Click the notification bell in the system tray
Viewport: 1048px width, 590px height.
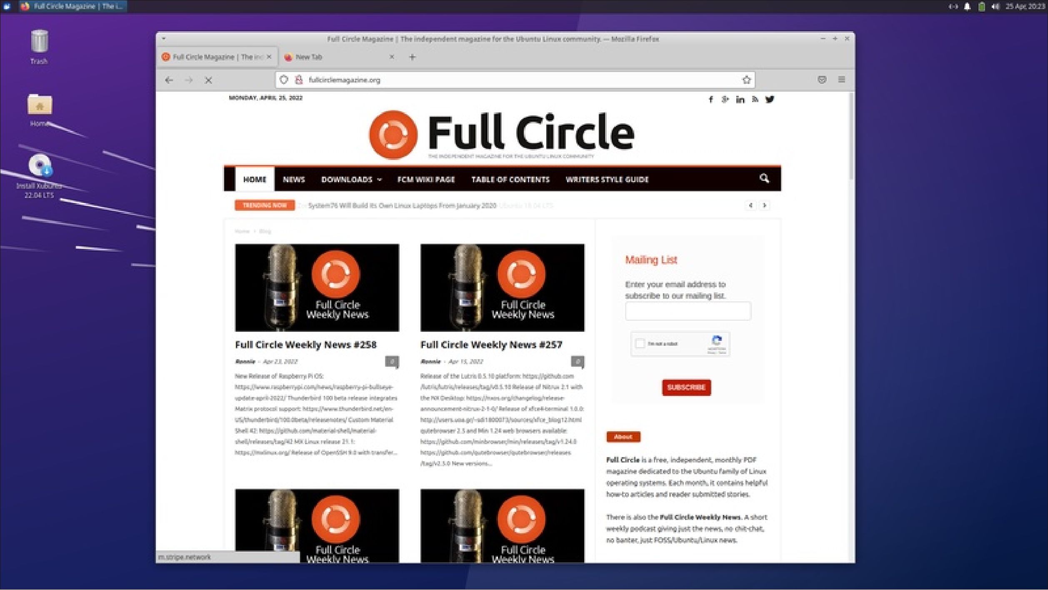pos(967,6)
